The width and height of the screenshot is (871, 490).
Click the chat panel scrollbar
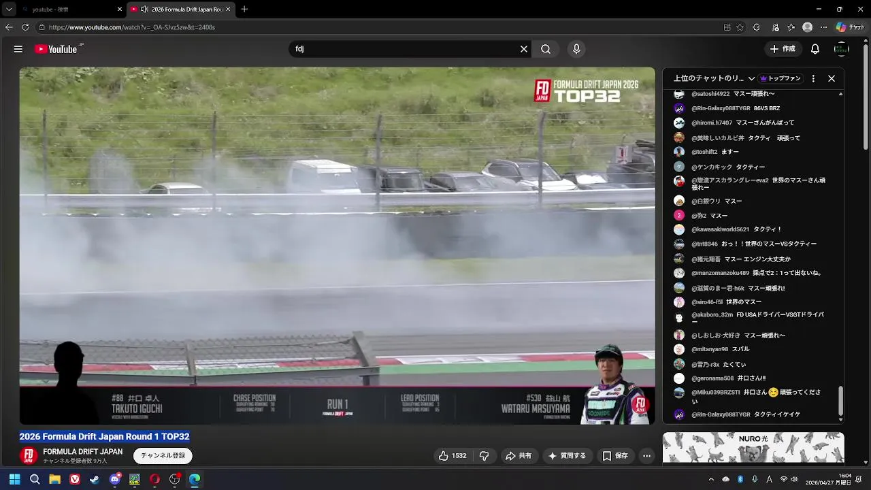point(840,400)
